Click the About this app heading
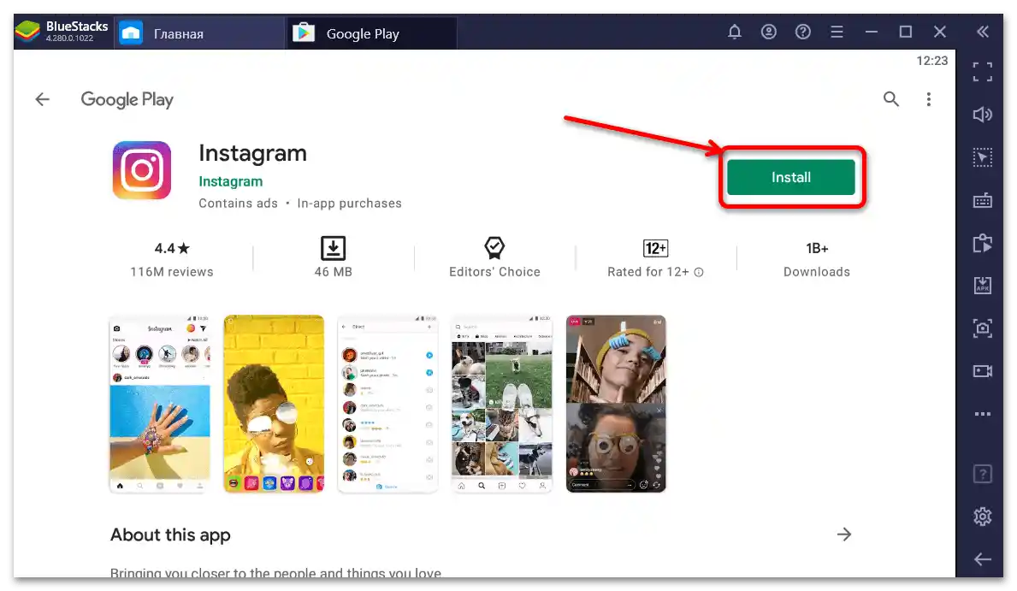1017x591 pixels. coord(170,535)
